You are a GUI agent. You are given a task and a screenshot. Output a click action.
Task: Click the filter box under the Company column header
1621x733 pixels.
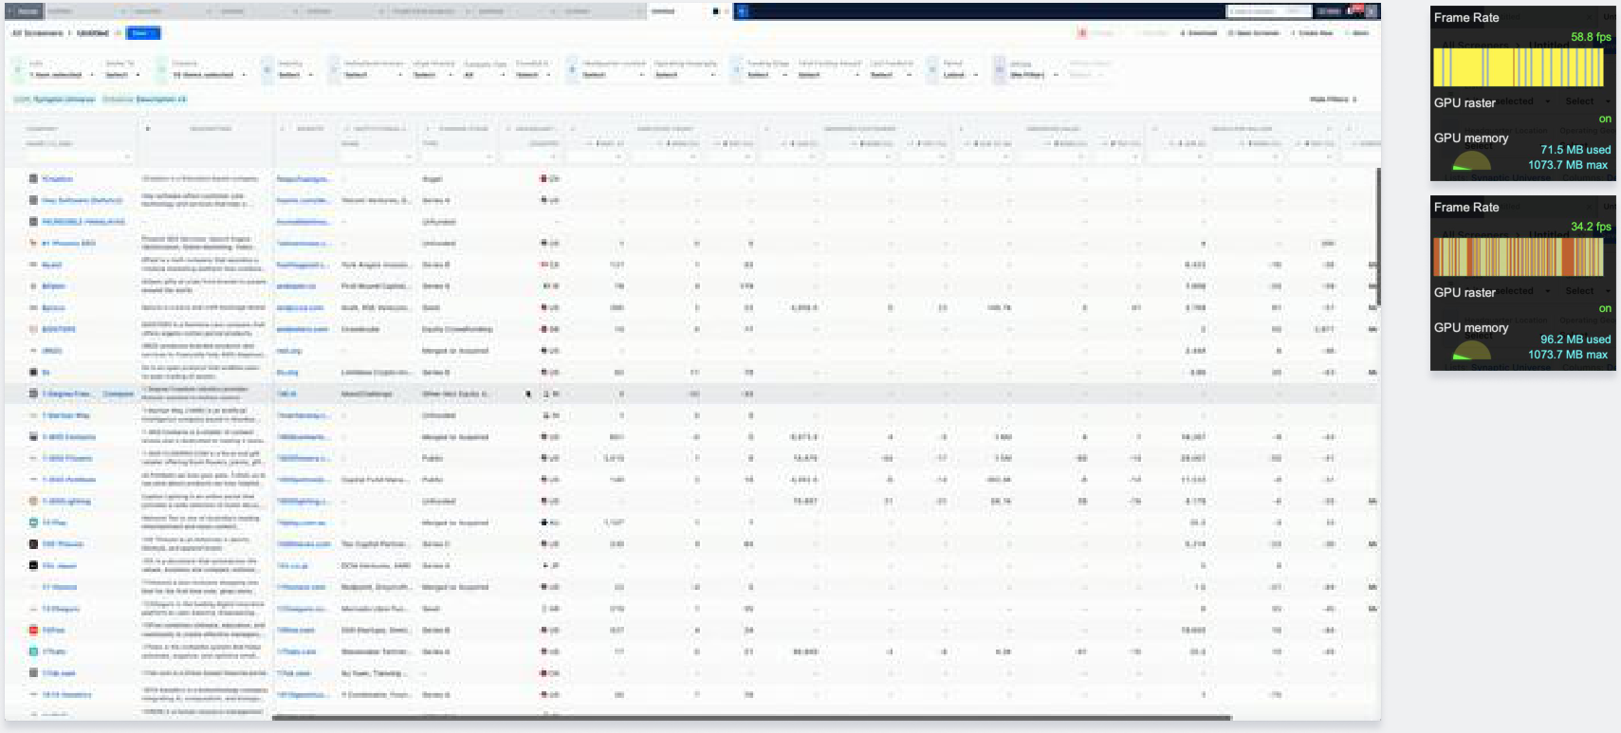(79, 156)
